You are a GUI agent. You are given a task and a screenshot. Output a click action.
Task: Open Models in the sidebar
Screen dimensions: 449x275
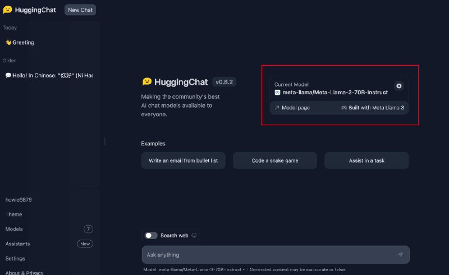(14, 229)
